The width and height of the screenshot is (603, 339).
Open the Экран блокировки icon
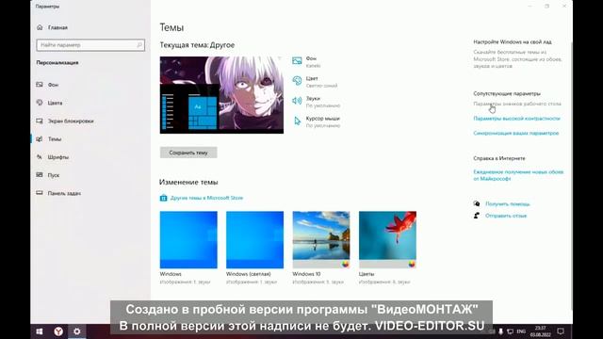pos(40,121)
